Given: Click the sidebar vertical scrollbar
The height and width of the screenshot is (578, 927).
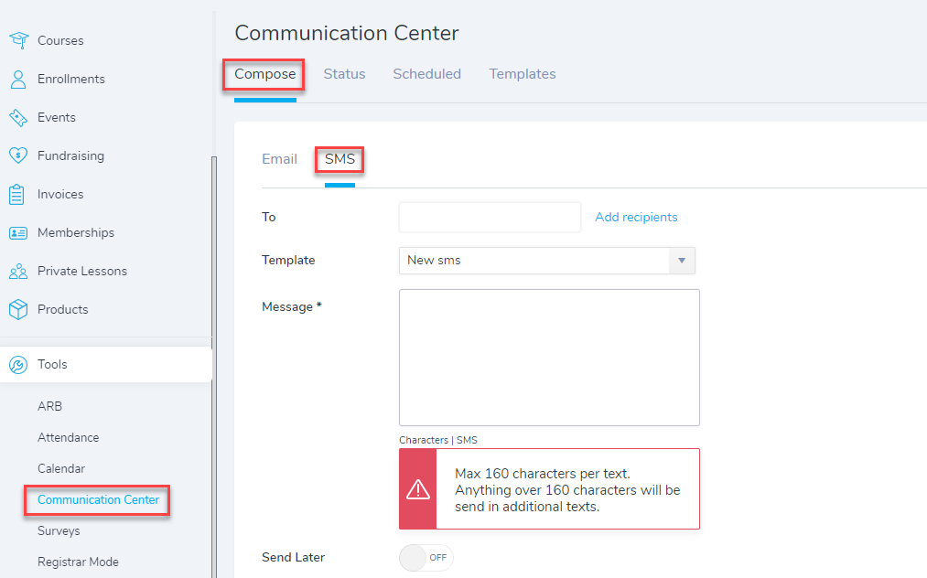Looking at the screenshot, I should point(214,367).
